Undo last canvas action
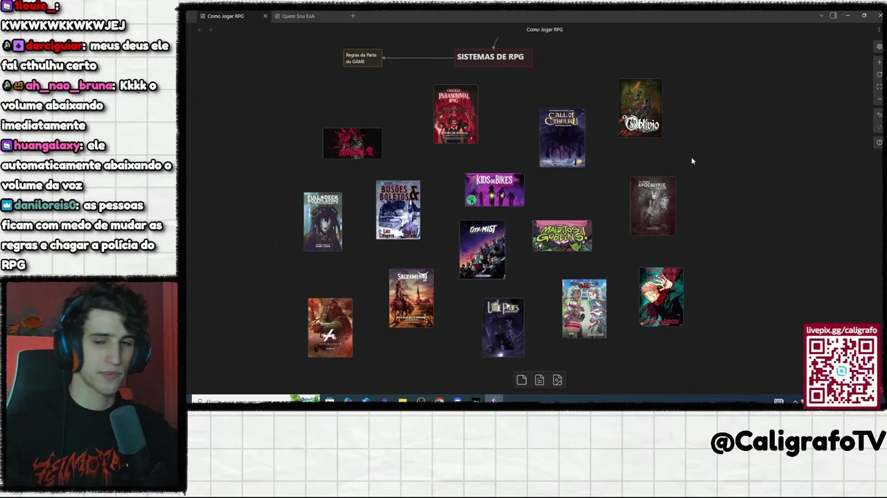The height and width of the screenshot is (498, 887). (879, 115)
